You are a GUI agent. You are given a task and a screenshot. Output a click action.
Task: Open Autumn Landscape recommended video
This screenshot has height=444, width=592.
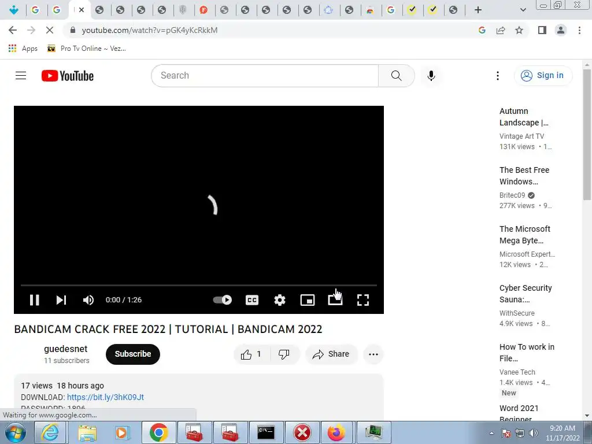524,117
